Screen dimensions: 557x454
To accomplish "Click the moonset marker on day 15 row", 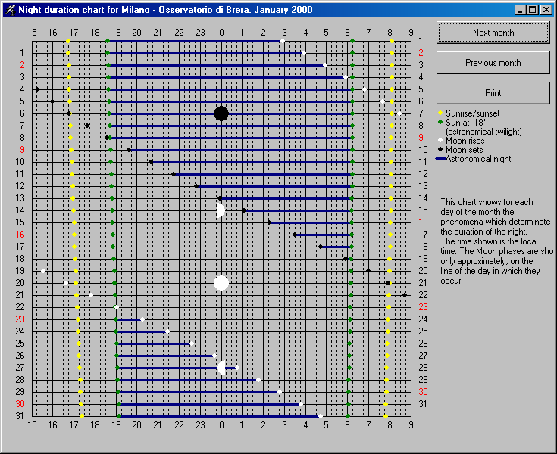I will 269,222.
